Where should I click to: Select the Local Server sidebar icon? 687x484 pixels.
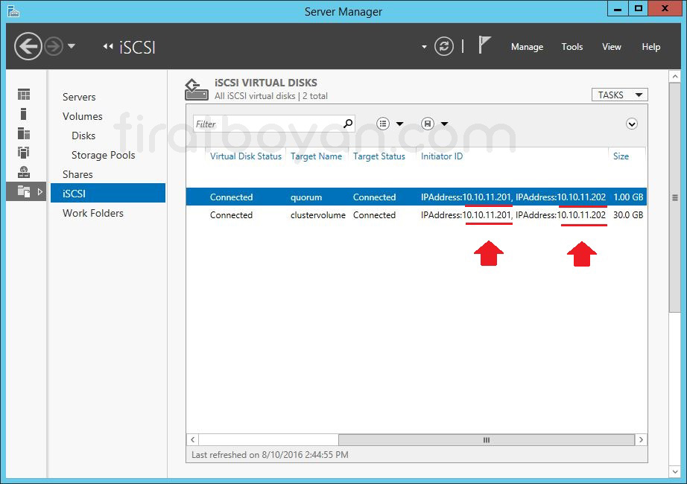coord(24,114)
